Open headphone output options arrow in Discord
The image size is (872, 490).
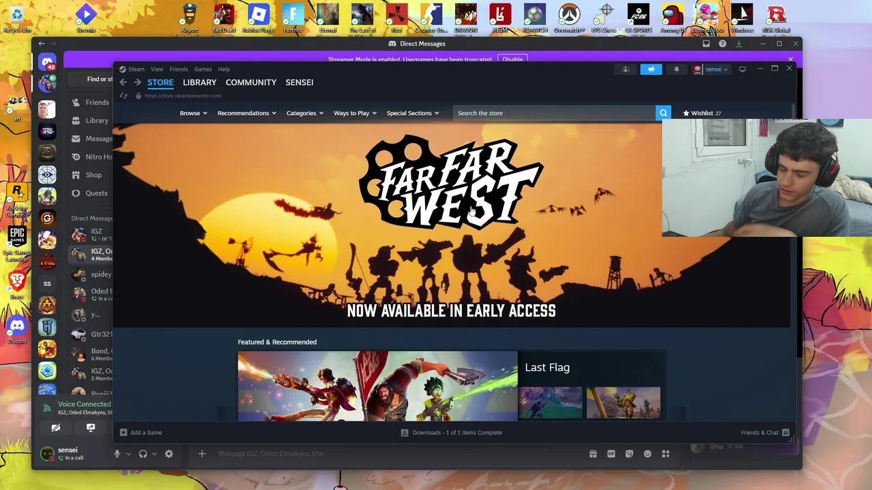(x=154, y=454)
